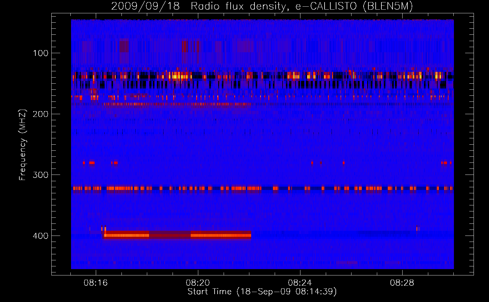489x302 pixels.
Task: Click the 08:28 time tick label
Action: coord(402,283)
